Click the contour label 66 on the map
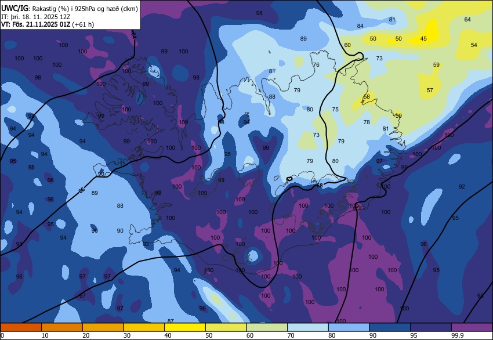The height and width of the screenshot is (340, 493). tap(81, 190)
